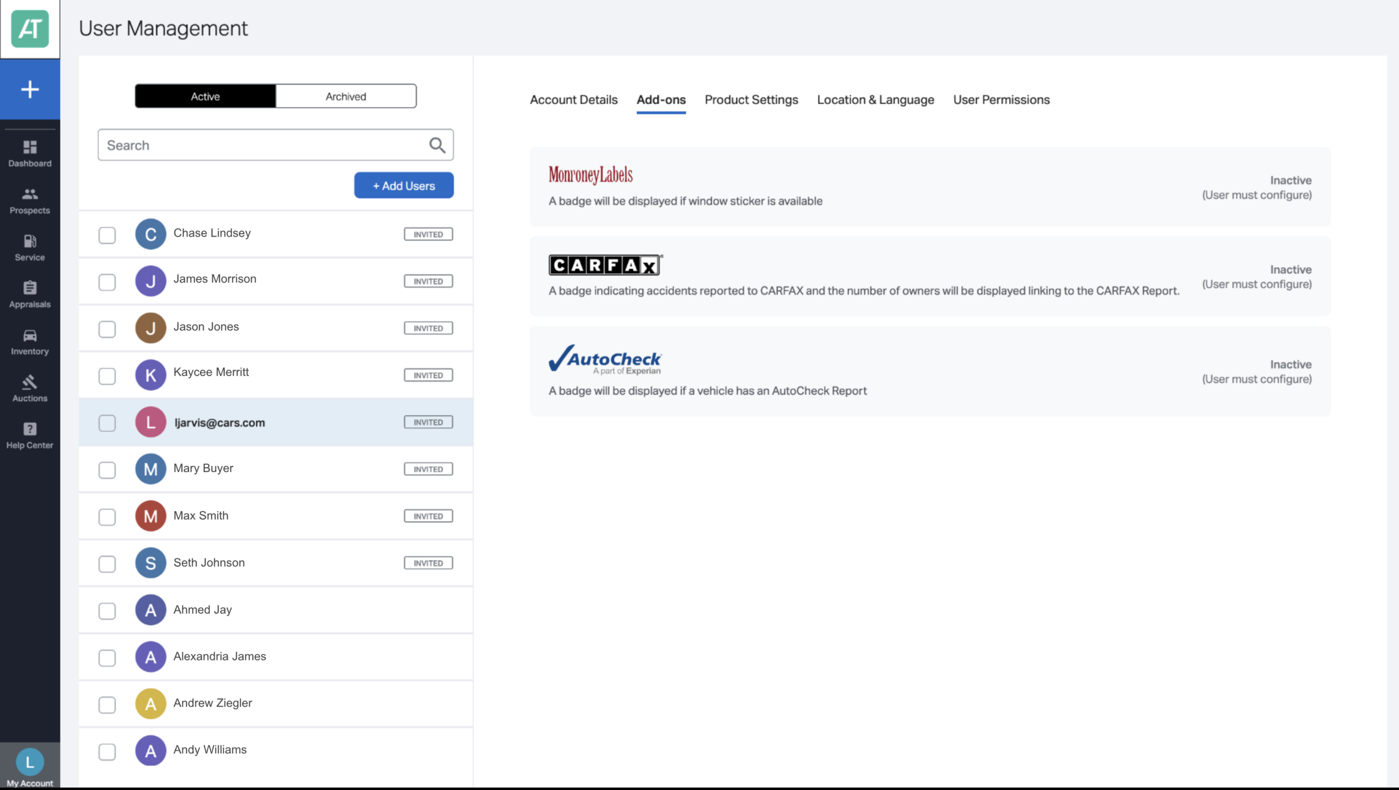Select Seth Johnson's checkbox
The height and width of the screenshot is (790, 1399).
click(107, 564)
